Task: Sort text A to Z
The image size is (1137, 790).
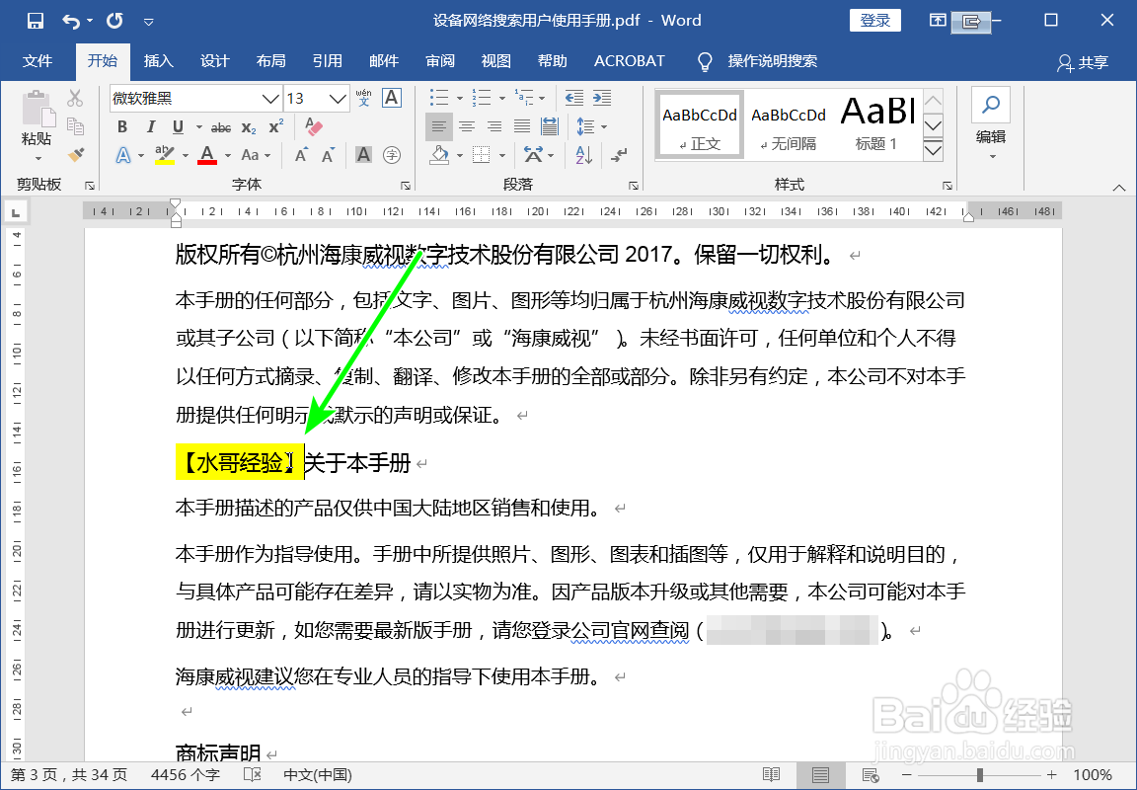Action: 583,154
